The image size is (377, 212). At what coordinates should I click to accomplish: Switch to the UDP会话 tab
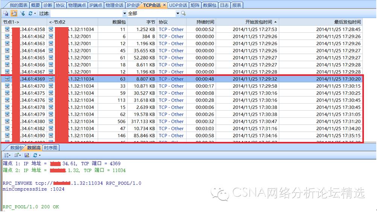click(178, 5)
